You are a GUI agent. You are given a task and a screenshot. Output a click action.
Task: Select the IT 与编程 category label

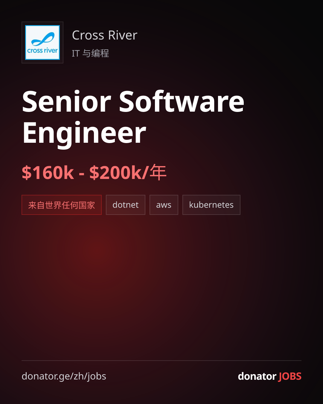[90, 53]
